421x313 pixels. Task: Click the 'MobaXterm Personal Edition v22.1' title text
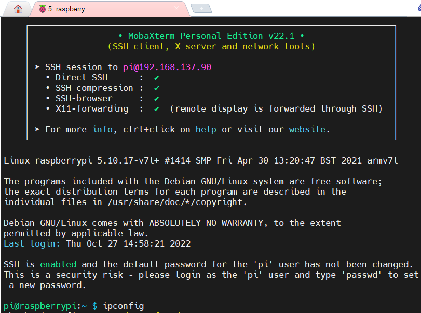[211, 36]
